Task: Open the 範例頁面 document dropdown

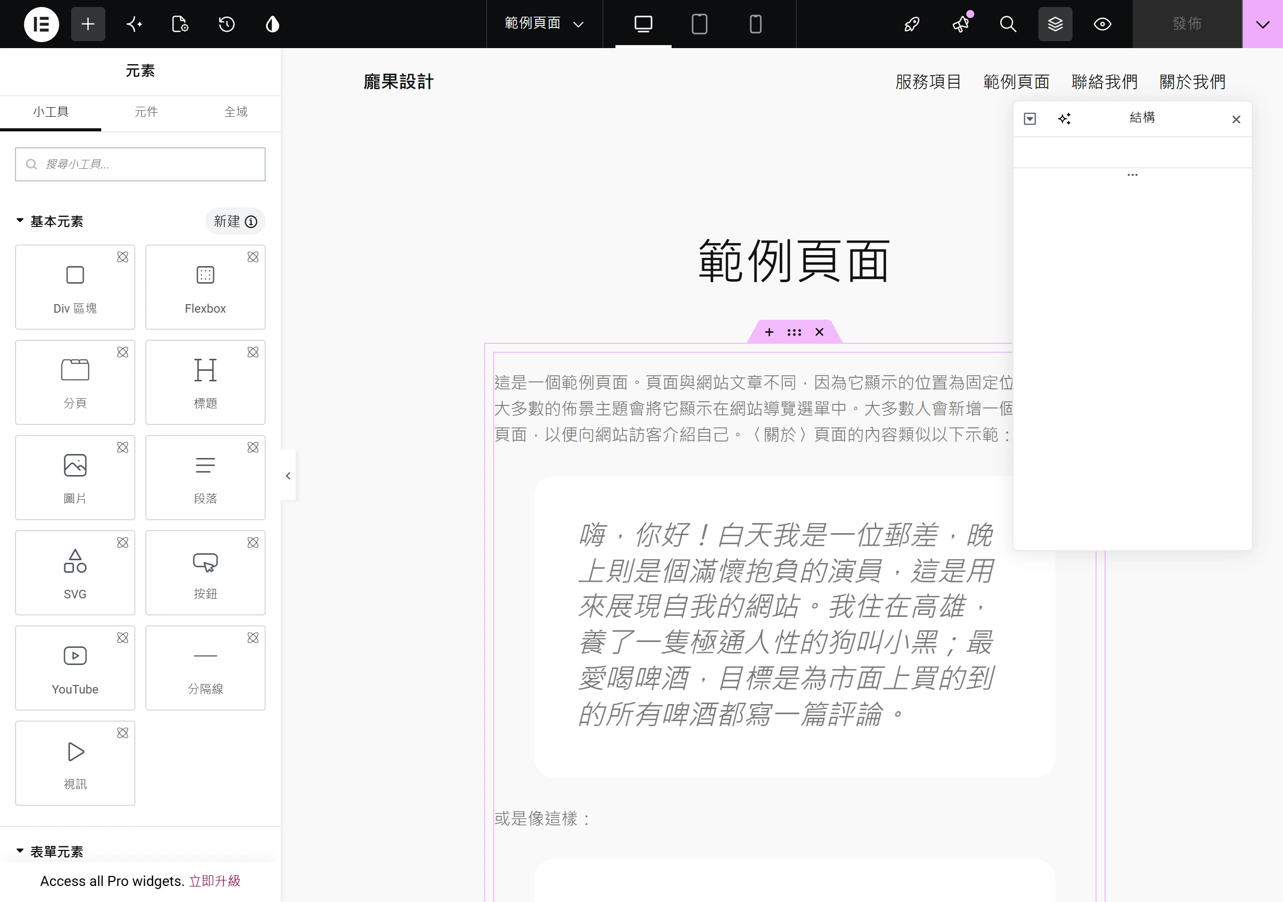Action: [544, 24]
